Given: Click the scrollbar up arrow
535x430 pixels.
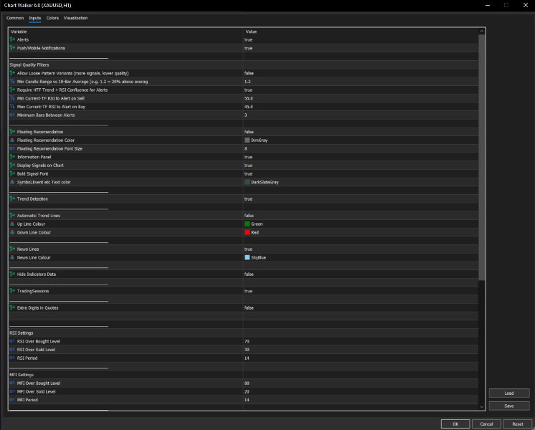Looking at the screenshot, I should [481, 32].
